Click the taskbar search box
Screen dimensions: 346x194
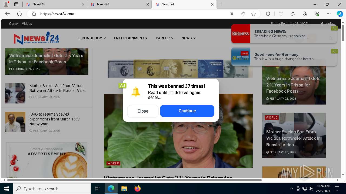click(x=52, y=189)
